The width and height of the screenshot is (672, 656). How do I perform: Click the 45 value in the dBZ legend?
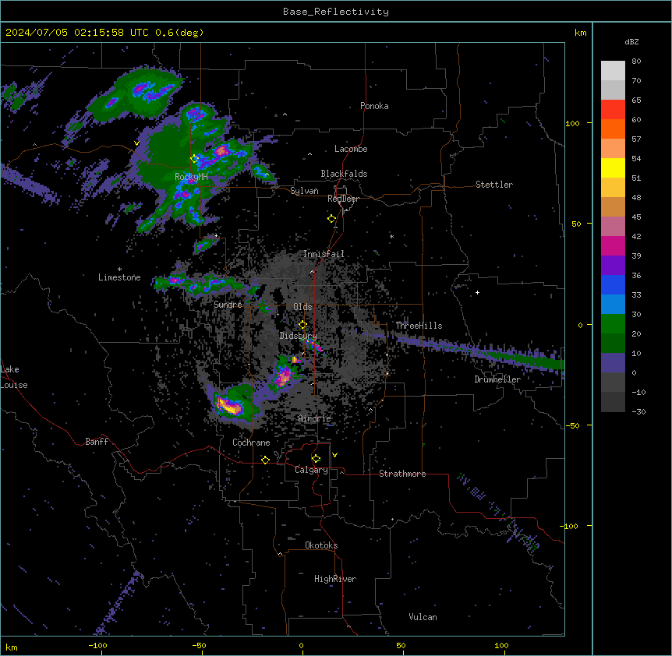[x=636, y=217]
